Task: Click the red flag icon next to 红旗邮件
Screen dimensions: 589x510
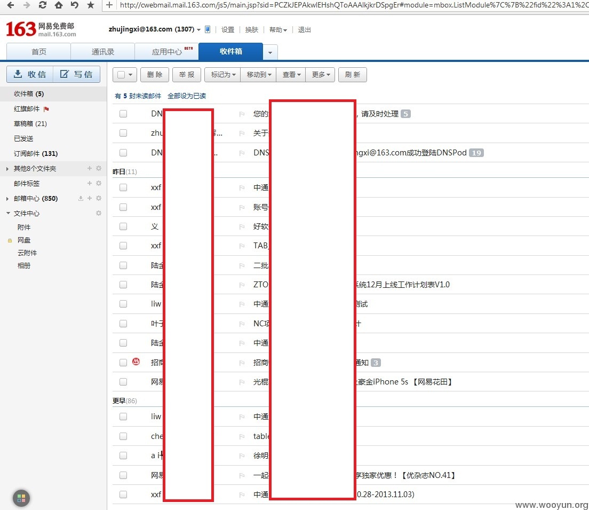Action: [46, 109]
